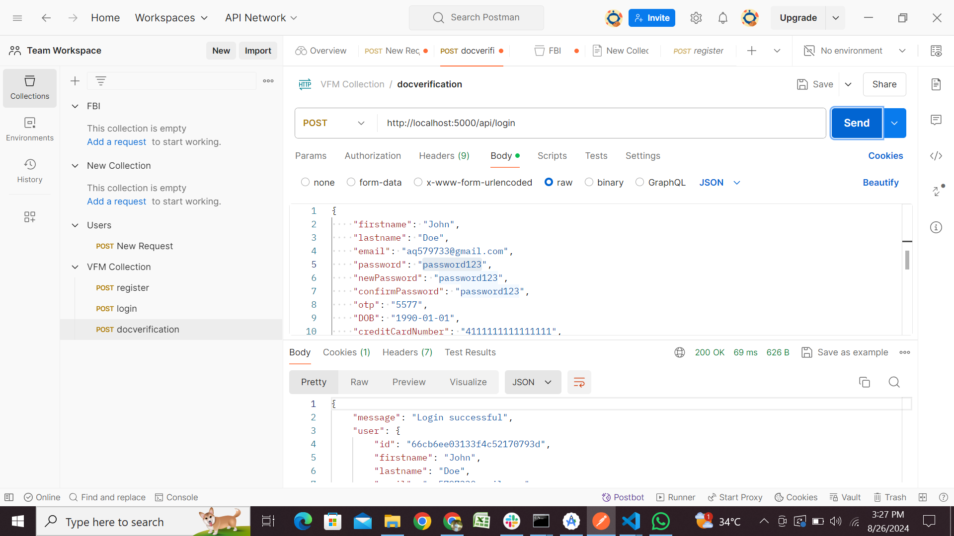This screenshot has width=954, height=536.
Task: Click the Notifications bell icon
Action: click(x=722, y=18)
